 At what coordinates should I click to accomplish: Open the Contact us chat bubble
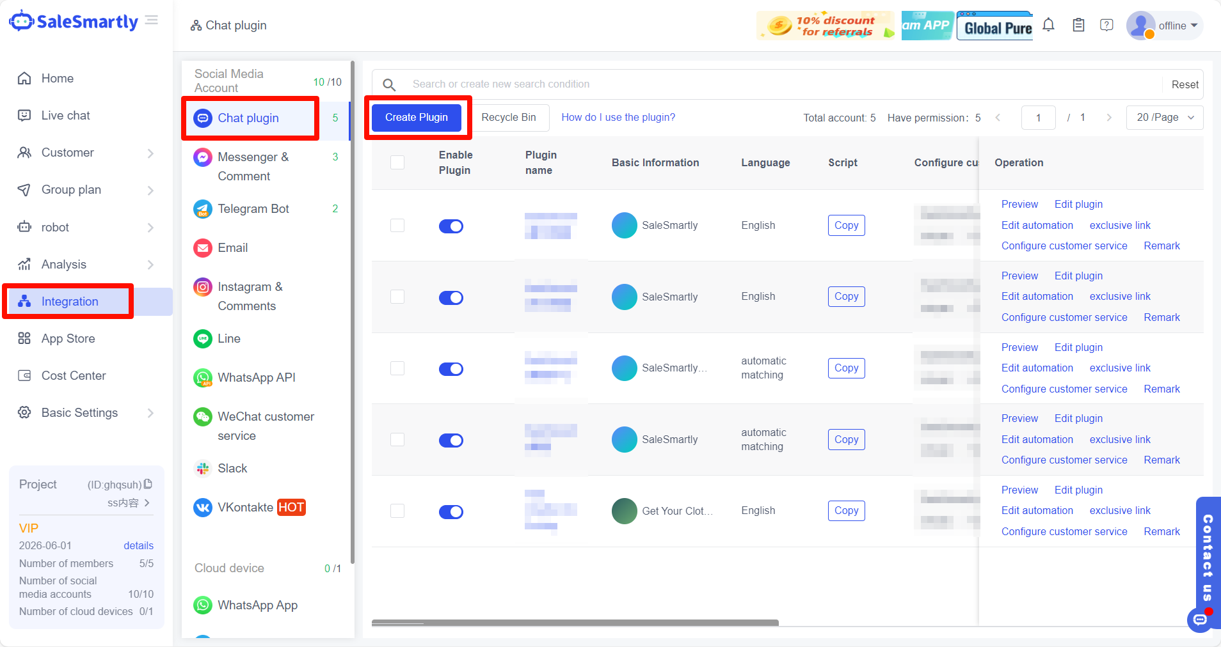click(1200, 619)
